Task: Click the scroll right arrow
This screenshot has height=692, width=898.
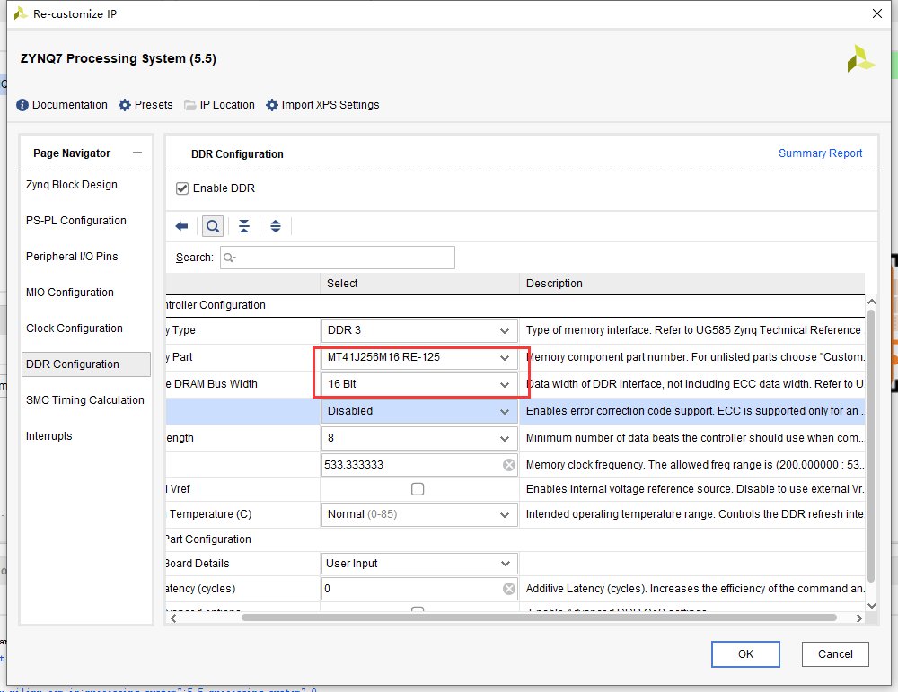Action: [859, 618]
